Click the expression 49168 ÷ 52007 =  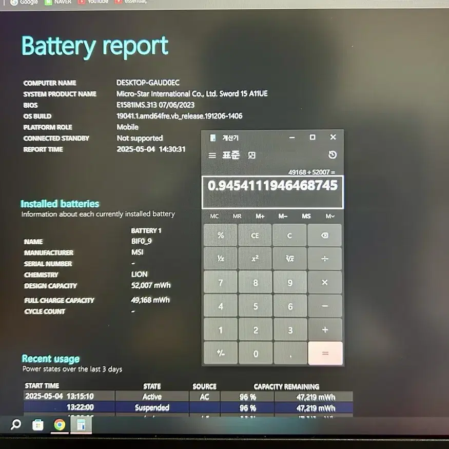pyautogui.click(x=311, y=172)
